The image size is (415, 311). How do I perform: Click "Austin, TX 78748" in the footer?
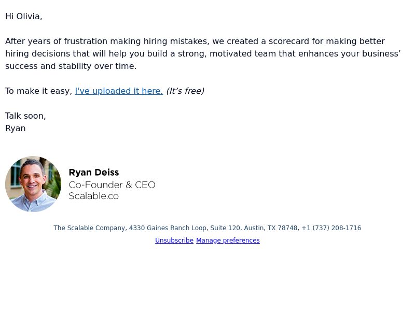[271, 228]
